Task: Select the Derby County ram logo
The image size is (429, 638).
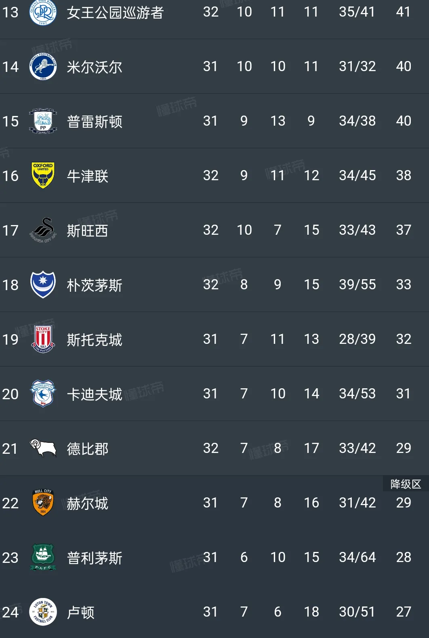Action: 43,448
